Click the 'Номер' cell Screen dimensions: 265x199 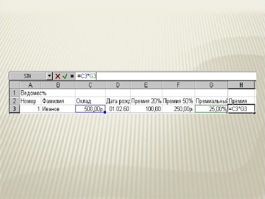(x=31, y=101)
